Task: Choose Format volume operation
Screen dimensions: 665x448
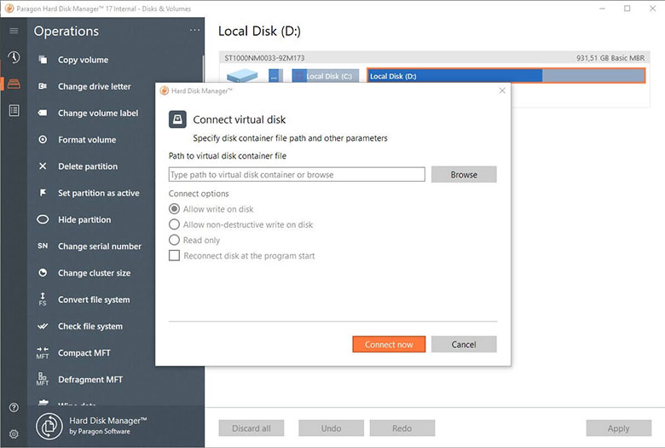Action: (87, 140)
